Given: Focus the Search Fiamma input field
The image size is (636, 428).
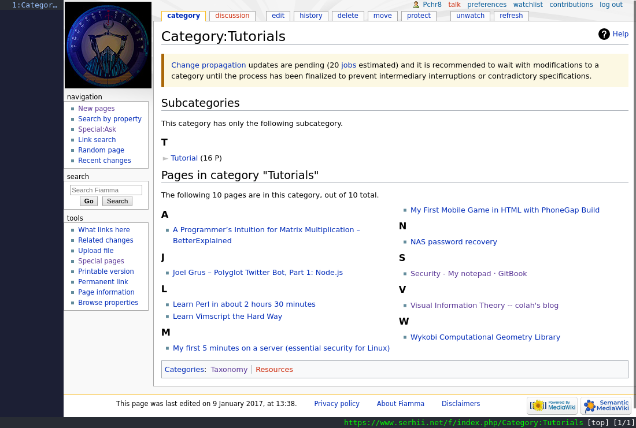Looking at the screenshot, I should (106, 190).
